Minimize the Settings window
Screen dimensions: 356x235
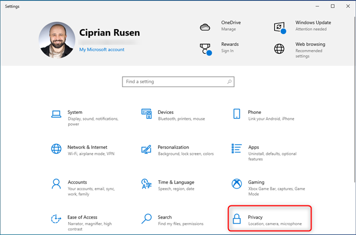click(317, 7)
